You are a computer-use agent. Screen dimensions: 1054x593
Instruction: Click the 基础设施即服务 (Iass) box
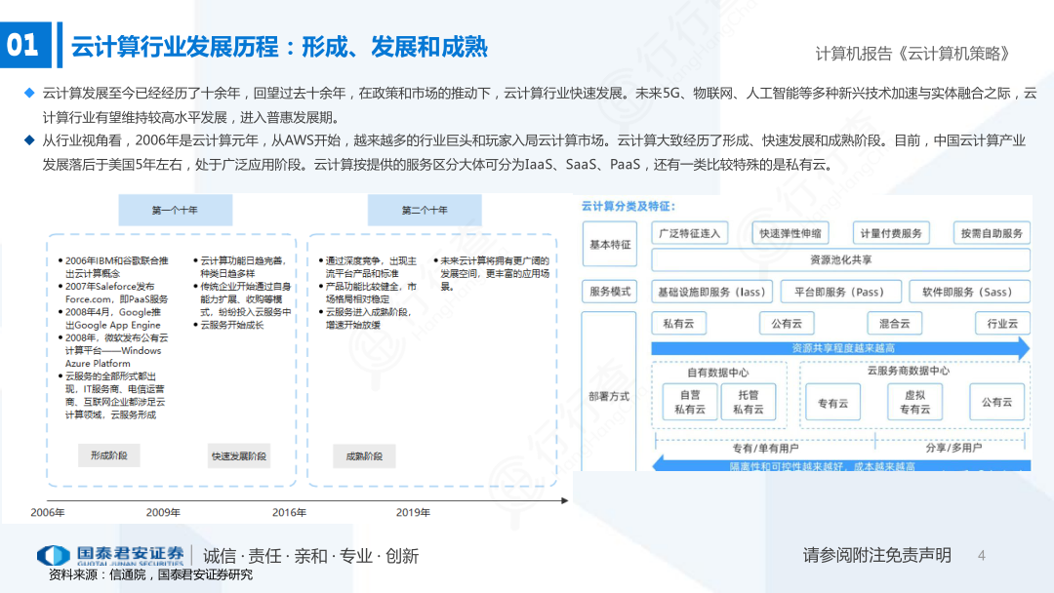click(711, 292)
